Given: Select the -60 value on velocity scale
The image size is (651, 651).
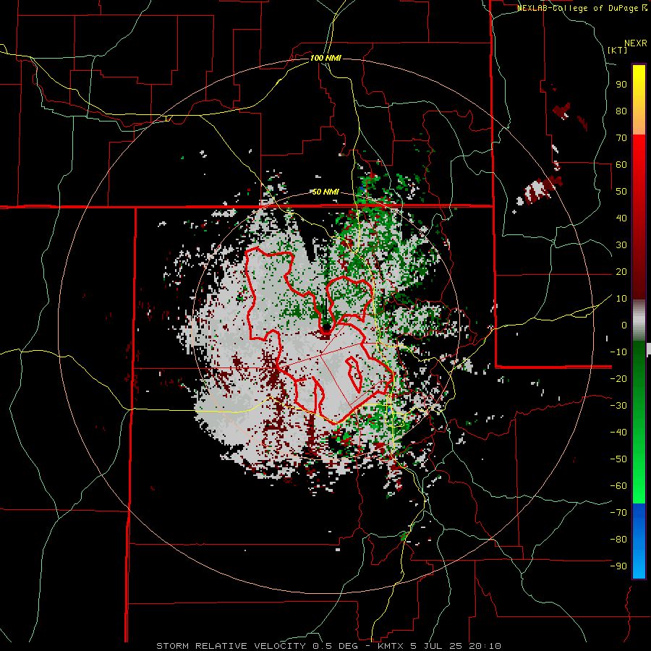Looking at the screenshot, I should 618,486.
